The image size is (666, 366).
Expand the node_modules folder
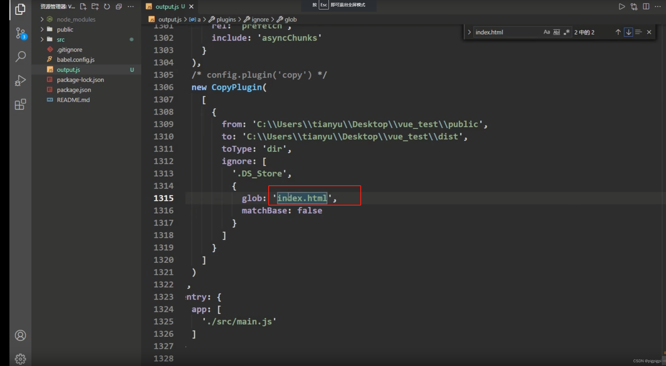coord(42,19)
